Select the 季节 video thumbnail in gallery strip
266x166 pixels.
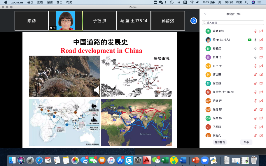click(66, 21)
